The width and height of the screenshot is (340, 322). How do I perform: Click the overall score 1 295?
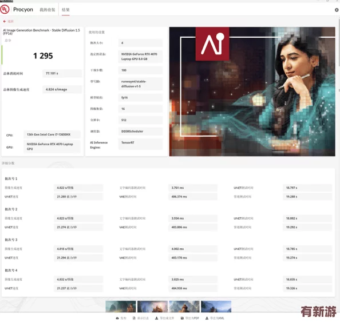click(x=43, y=56)
